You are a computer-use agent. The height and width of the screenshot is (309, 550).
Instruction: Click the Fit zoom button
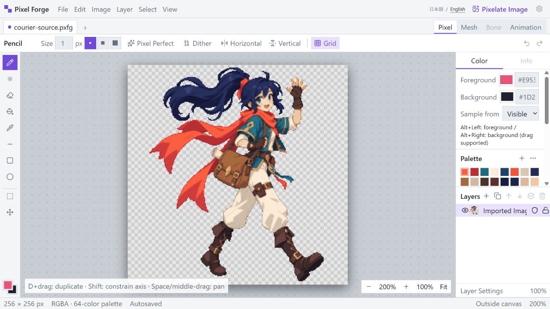click(444, 287)
